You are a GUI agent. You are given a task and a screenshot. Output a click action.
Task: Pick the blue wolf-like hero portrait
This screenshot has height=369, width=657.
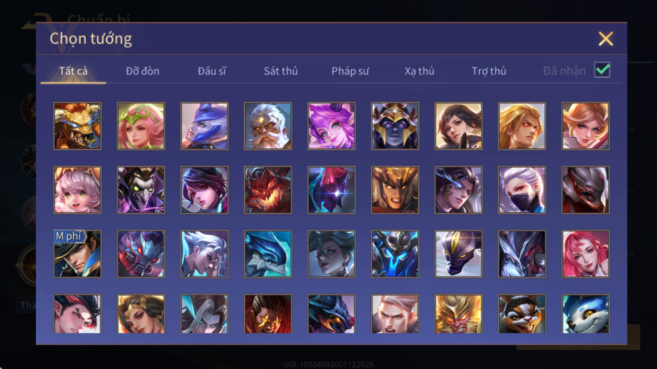[586, 314]
